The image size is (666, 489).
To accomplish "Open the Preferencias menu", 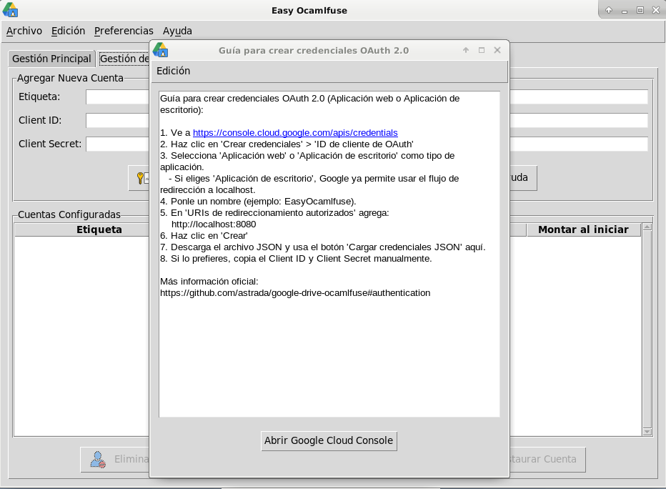I will (124, 31).
